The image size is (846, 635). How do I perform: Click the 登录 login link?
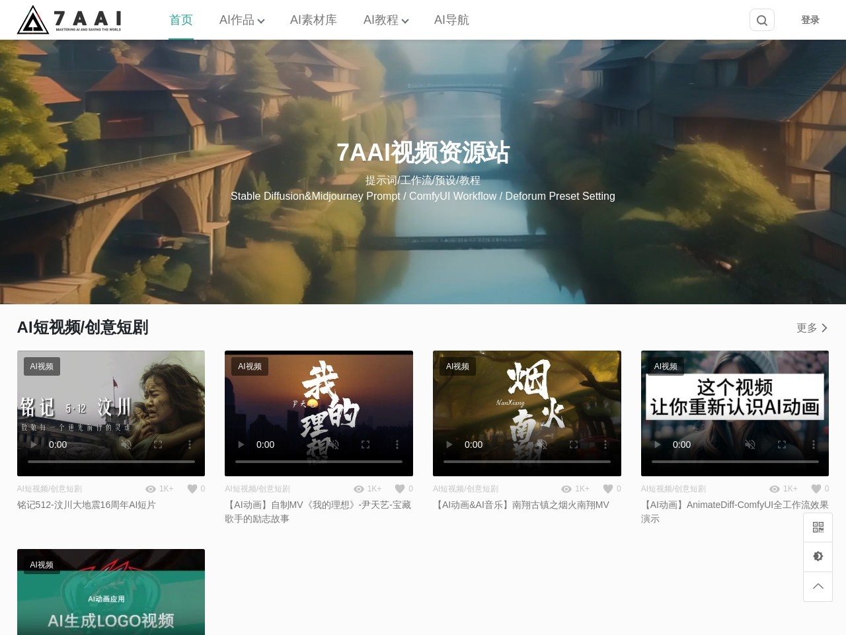[810, 20]
